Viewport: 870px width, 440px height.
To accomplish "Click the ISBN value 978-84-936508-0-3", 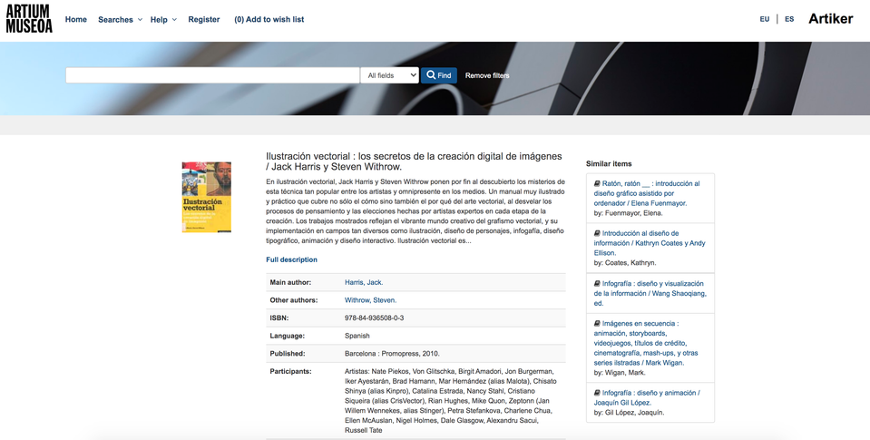I will (374, 318).
